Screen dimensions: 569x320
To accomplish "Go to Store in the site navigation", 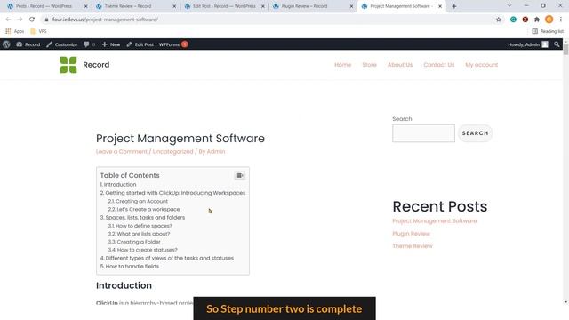I will pyautogui.click(x=370, y=65).
